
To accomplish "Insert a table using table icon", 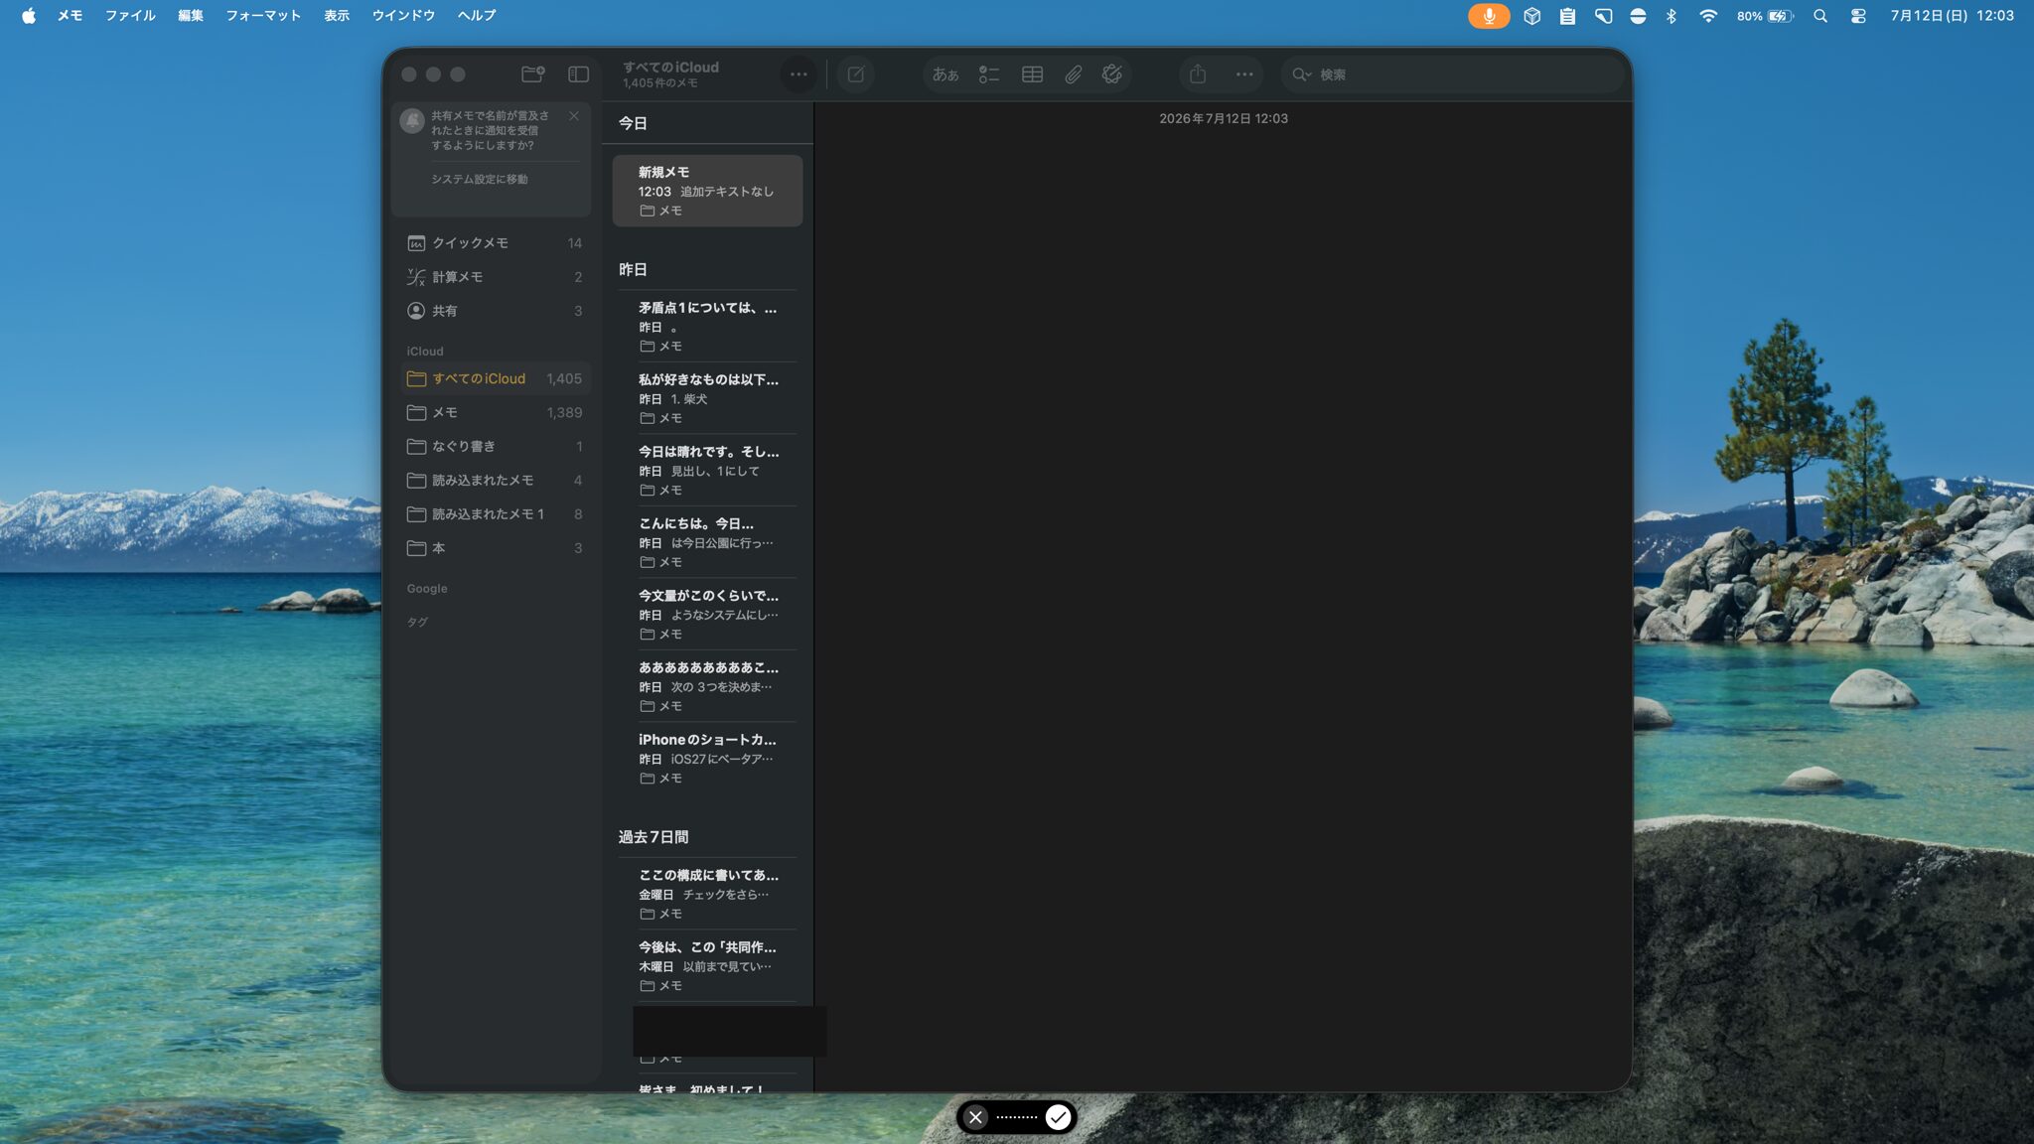I will pos(1032,74).
